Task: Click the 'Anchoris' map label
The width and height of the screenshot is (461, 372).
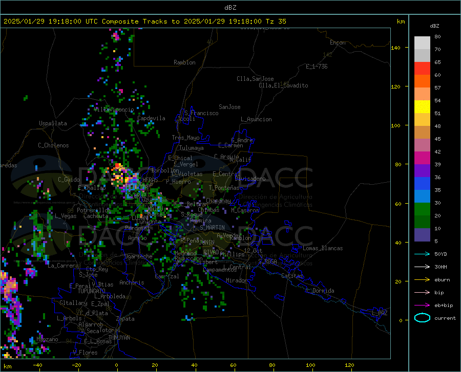Action: [x=132, y=283]
